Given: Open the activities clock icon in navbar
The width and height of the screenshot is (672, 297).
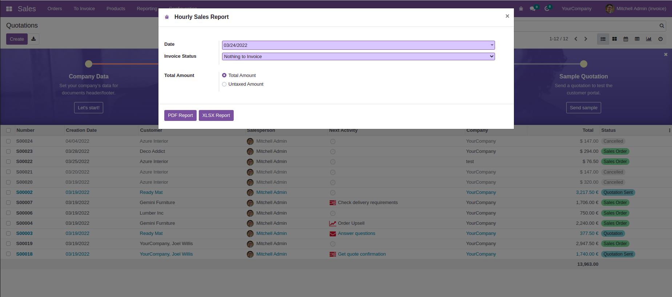Looking at the screenshot, I should pyautogui.click(x=547, y=9).
